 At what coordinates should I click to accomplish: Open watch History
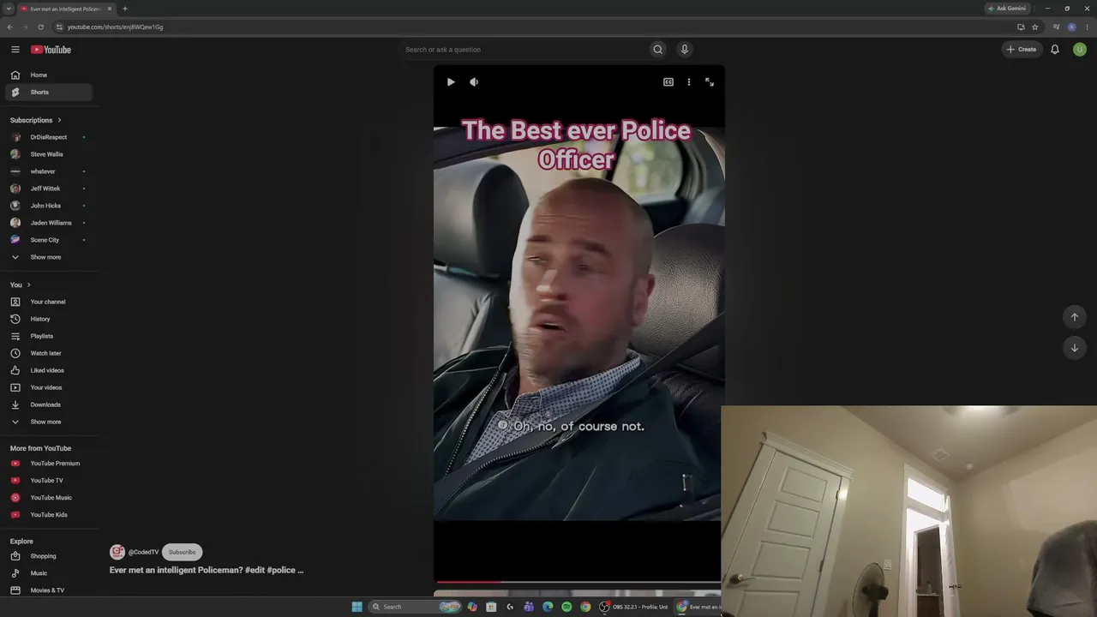pos(49,319)
